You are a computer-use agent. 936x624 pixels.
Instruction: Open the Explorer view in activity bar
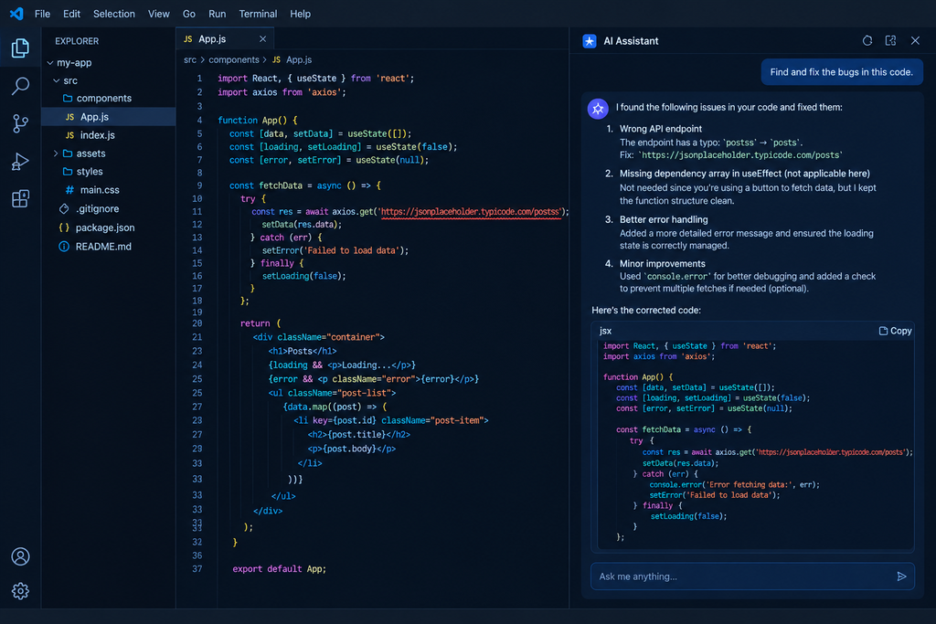20,48
